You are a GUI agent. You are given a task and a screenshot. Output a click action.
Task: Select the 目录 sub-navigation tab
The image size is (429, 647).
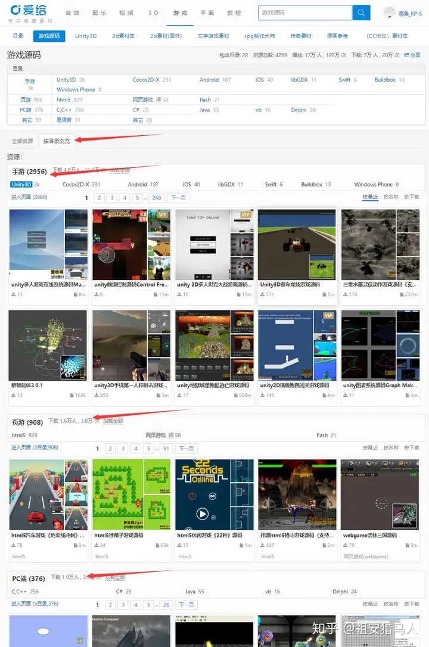(x=18, y=36)
